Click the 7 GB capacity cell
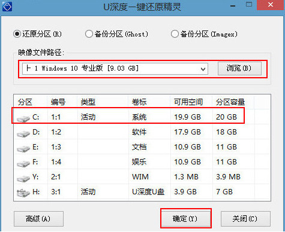Image resolution: width=285 pixels, height=232 pixels. coord(224,192)
